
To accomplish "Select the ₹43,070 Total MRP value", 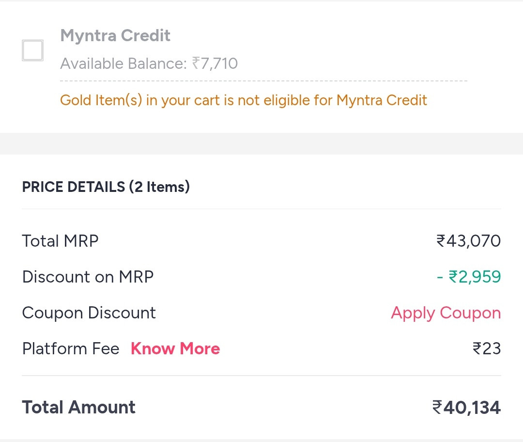I will [x=468, y=241].
